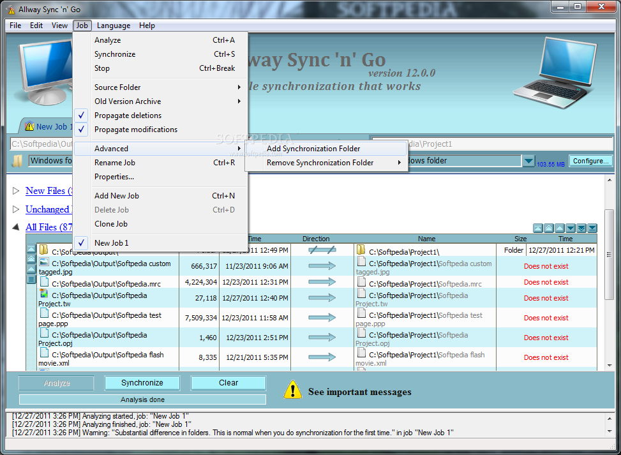621x455 pixels.
Task: Click the file icon of Output Softpedia test page.ppp
Action: pos(44,313)
